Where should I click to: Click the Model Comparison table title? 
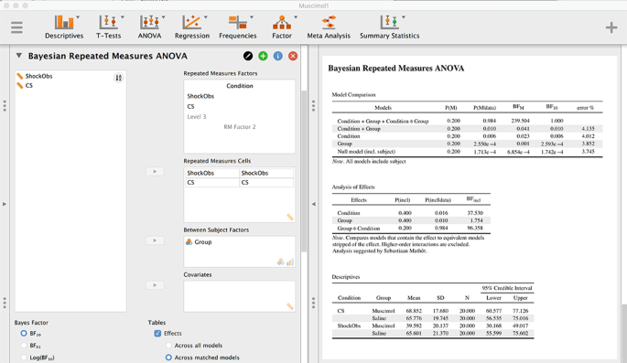click(x=353, y=95)
